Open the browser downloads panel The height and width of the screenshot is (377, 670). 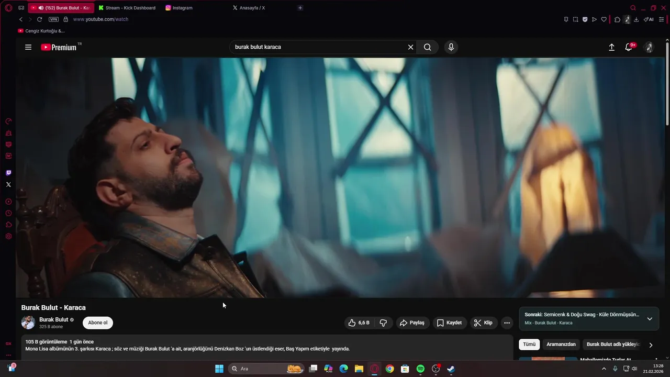pyautogui.click(x=636, y=19)
